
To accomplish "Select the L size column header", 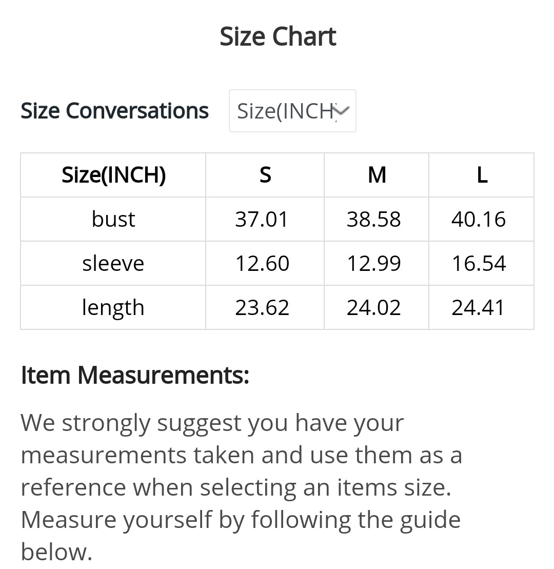I will (x=481, y=175).
